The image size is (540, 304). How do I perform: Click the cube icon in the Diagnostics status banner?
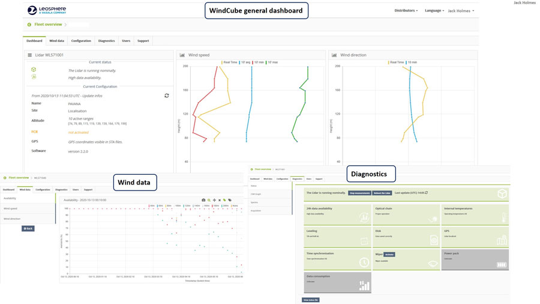coord(502,193)
